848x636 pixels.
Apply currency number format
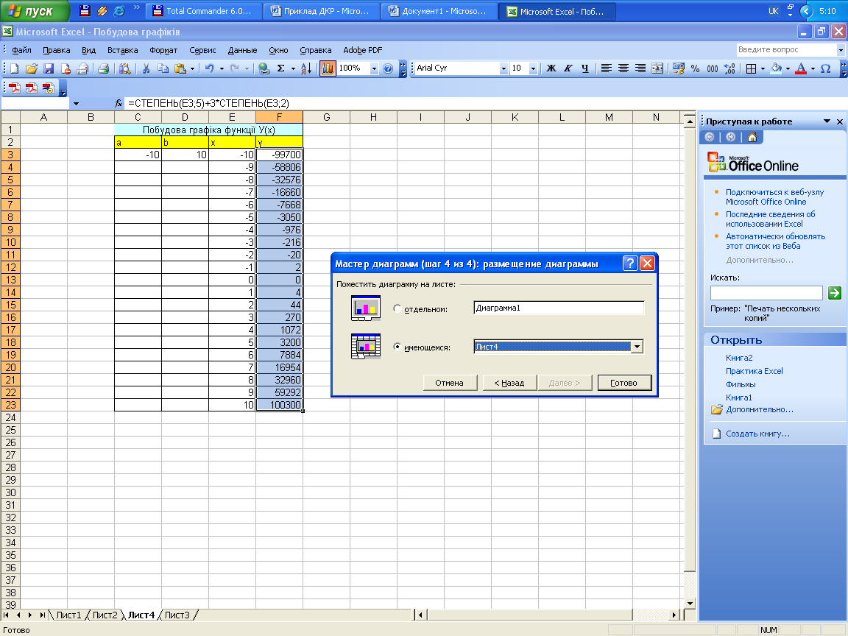[678, 68]
